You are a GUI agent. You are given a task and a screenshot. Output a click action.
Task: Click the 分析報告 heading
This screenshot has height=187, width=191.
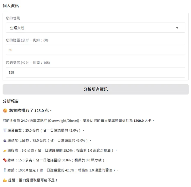pos(11,101)
